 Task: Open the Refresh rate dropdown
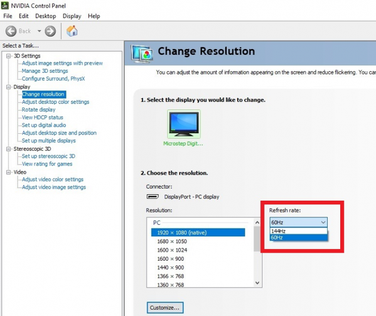(299, 222)
